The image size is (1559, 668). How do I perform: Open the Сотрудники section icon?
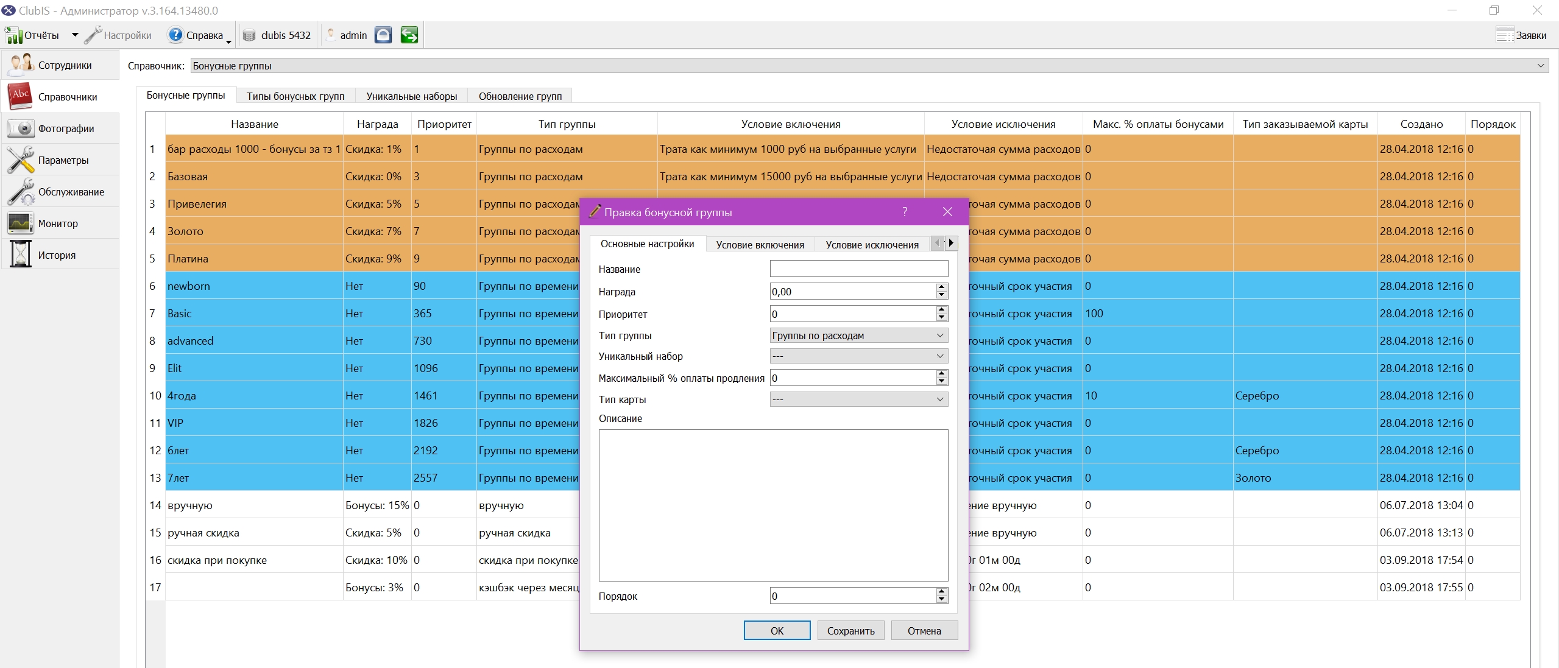[21, 65]
